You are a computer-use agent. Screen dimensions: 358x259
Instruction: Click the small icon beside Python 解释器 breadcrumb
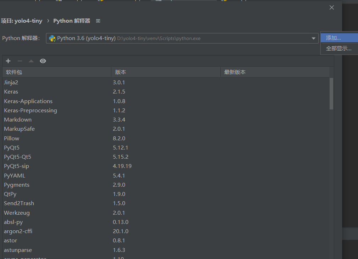[x=98, y=21]
